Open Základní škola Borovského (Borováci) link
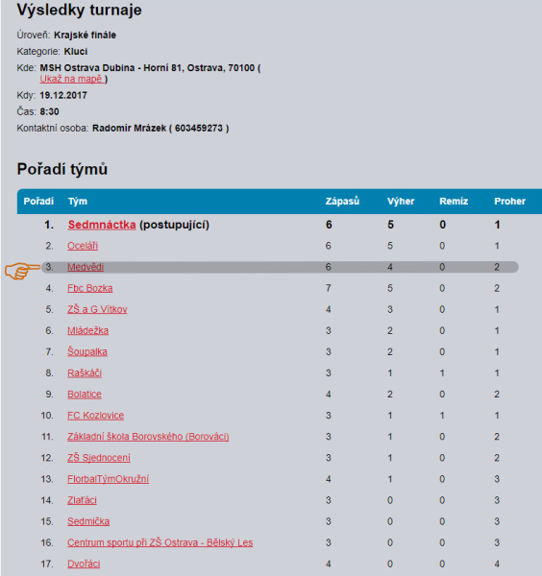This screenshot has height=576, width=542. (148, 437)
